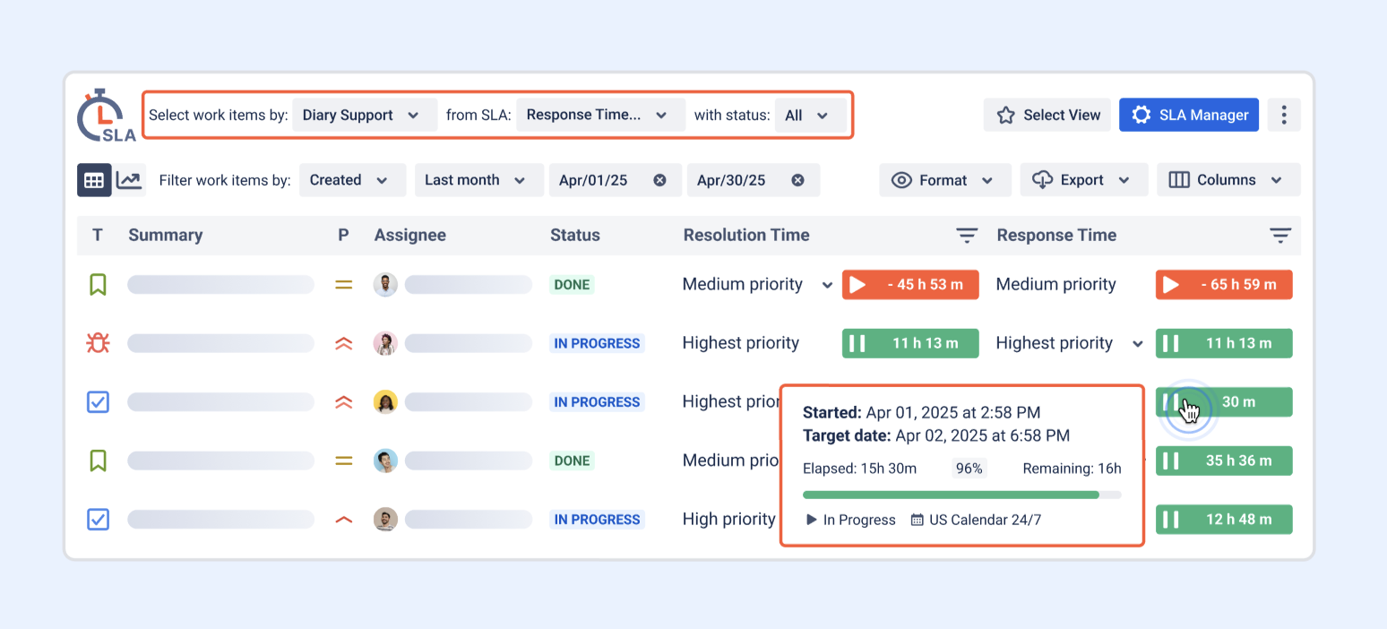This screenshot has width=1387, height=629.
Task: Click the Apr/01/25 date field
Action: tap(616, 180)
